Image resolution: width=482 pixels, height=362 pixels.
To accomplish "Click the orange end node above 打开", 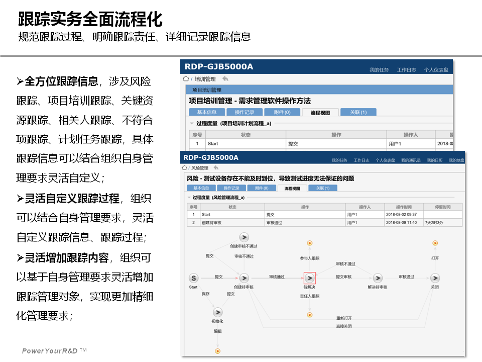I will coord(435,243).
